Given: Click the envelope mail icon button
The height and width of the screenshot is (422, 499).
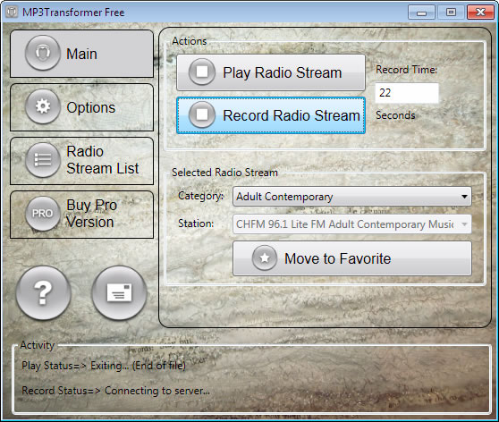Looking at the screenshot, I should (119, 292).
